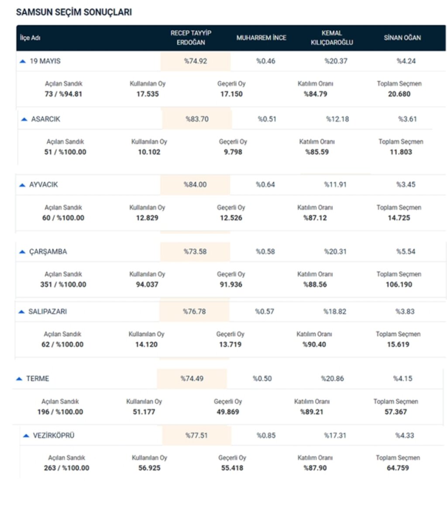Click the ÇARŞAMBA district name
The image size is (447, 507).
(x=48, y=252)
